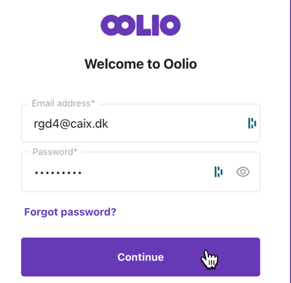Click the Continue button to sign in

coord(141,257)
